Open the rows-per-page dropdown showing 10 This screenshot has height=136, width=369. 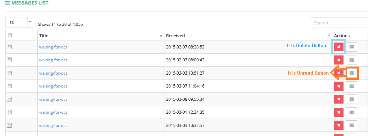(x=19, y=23)
